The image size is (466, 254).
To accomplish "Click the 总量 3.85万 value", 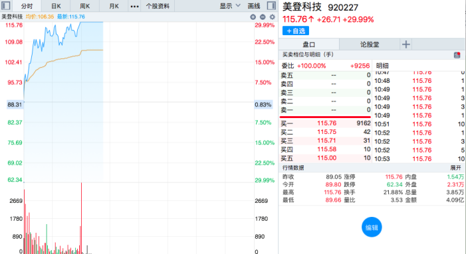I will 455,192.
